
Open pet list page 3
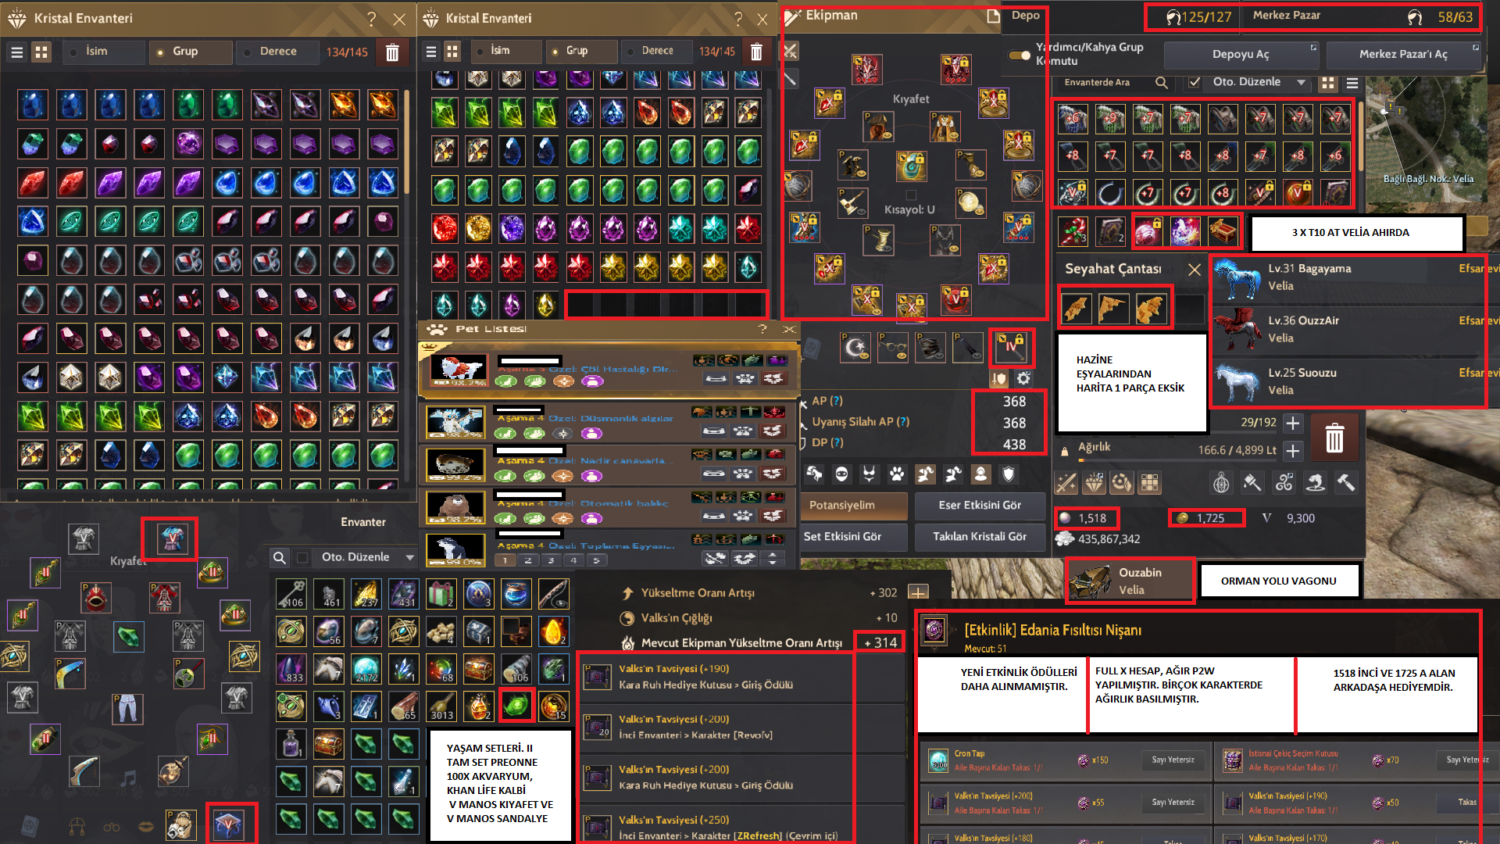(551, 560)
